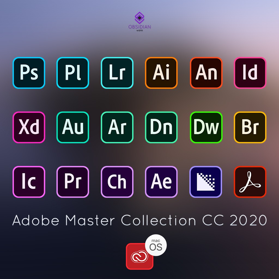The width and height of the screenshot is (279, 279).
Task: Select the Aero Ar icon
Action: (117, 127)
